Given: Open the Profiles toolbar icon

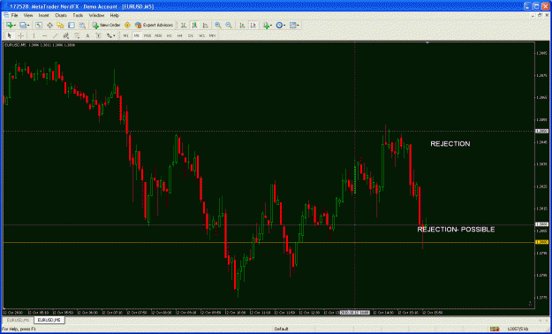Looking at the screenshot, I should 23,26.
